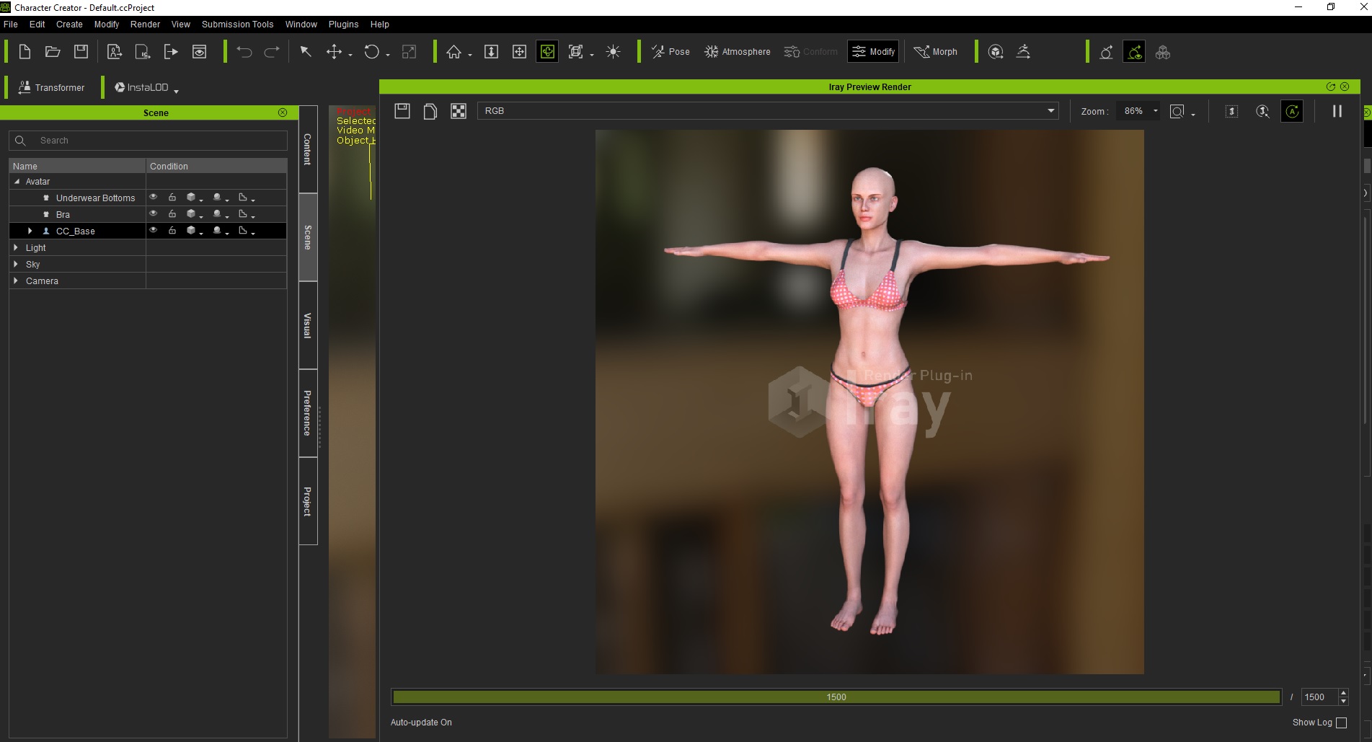The image size is (1372, 742).
Task: Toggle the highlighted orbit camera icon
Action: (x=547, y=52)
